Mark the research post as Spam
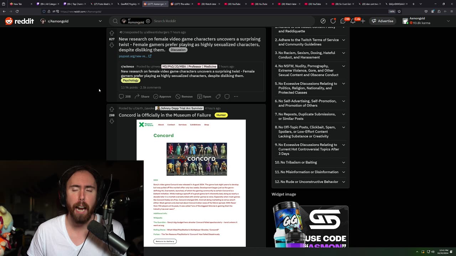456x256 pixels. [204, 96]
